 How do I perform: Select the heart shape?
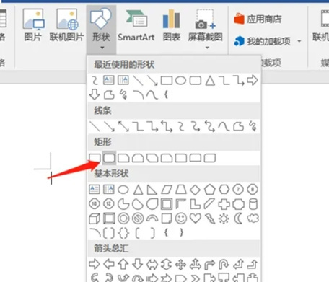click(196, 219)
